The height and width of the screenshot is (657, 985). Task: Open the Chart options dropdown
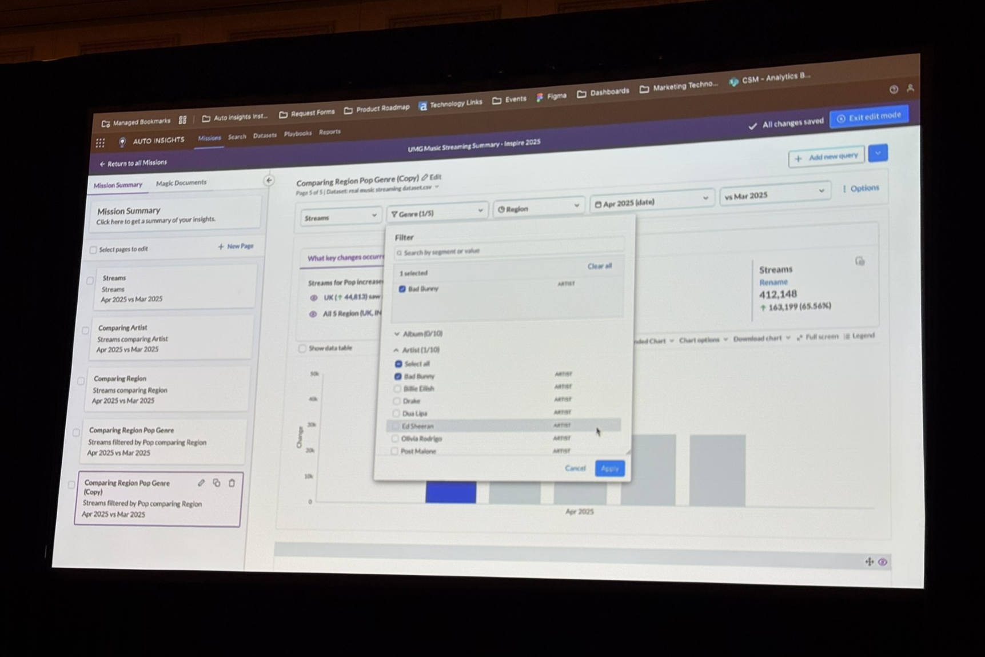pos(703,340)
